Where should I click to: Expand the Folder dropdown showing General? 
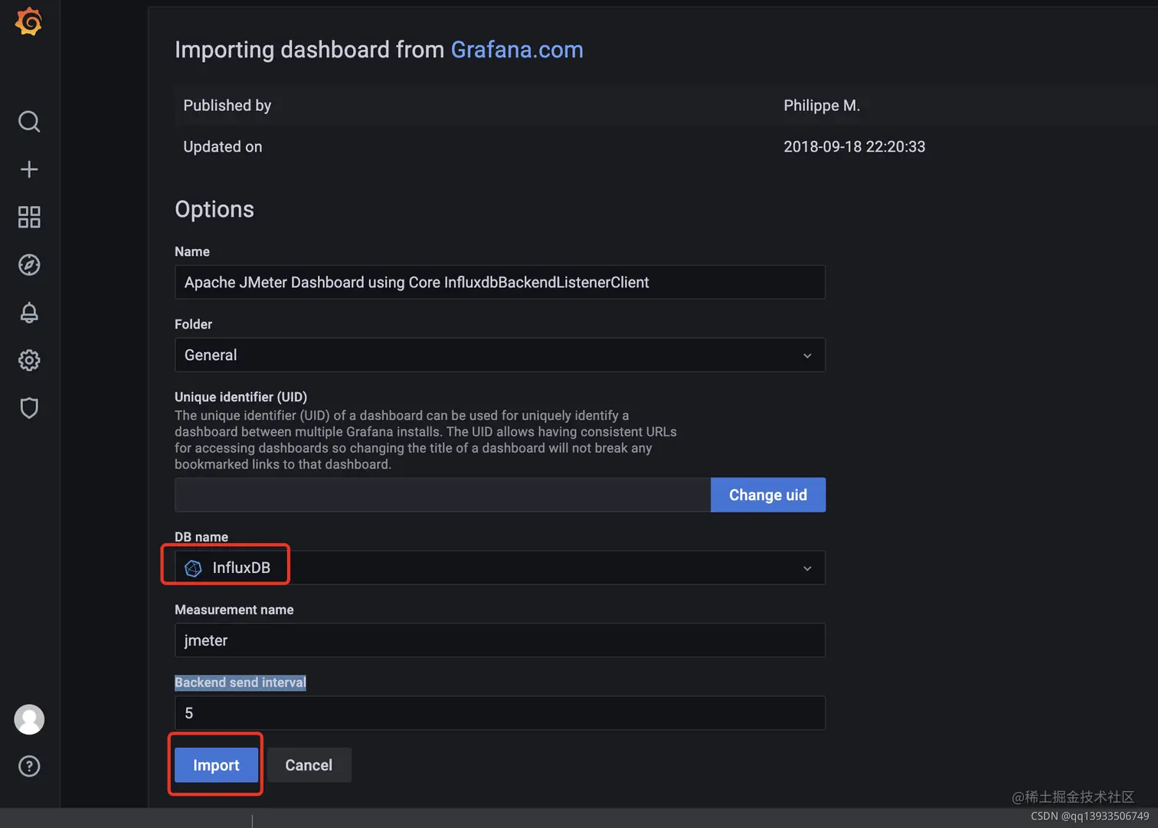click(499, 355)
